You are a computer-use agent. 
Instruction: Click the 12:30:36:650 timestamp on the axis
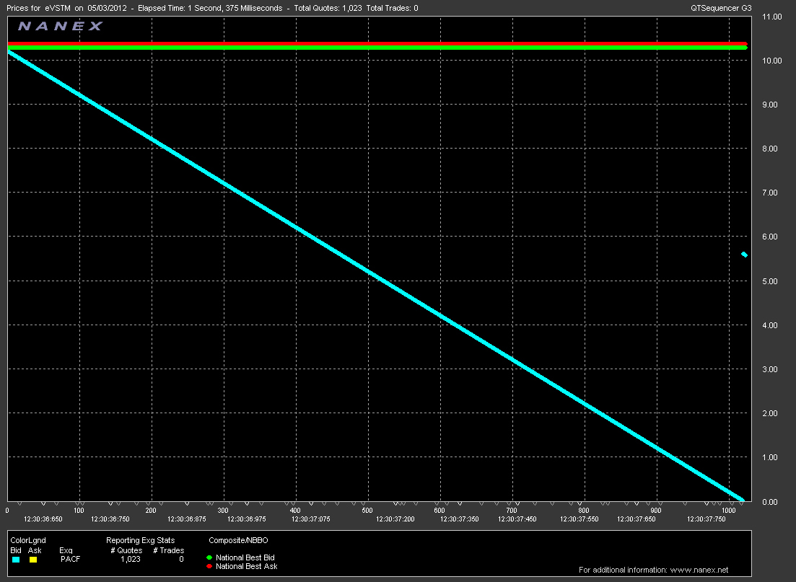tap(43, 519)
